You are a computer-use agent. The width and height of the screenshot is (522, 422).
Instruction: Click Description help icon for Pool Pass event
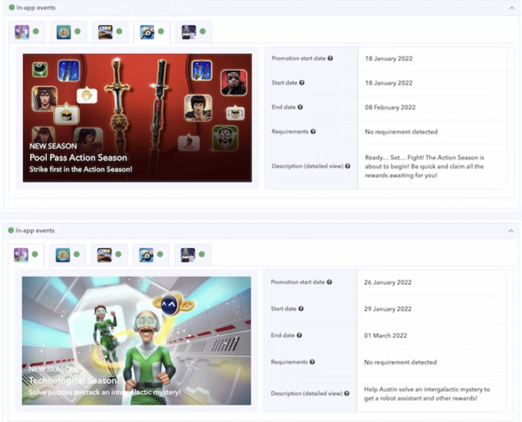(347, 166)
